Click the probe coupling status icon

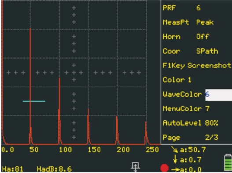click(135, 167)
